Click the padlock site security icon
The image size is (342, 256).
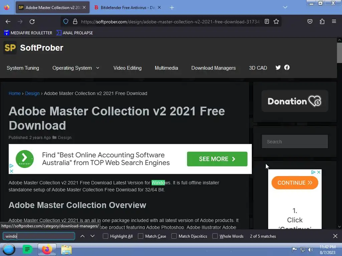[x=75, y=21]
